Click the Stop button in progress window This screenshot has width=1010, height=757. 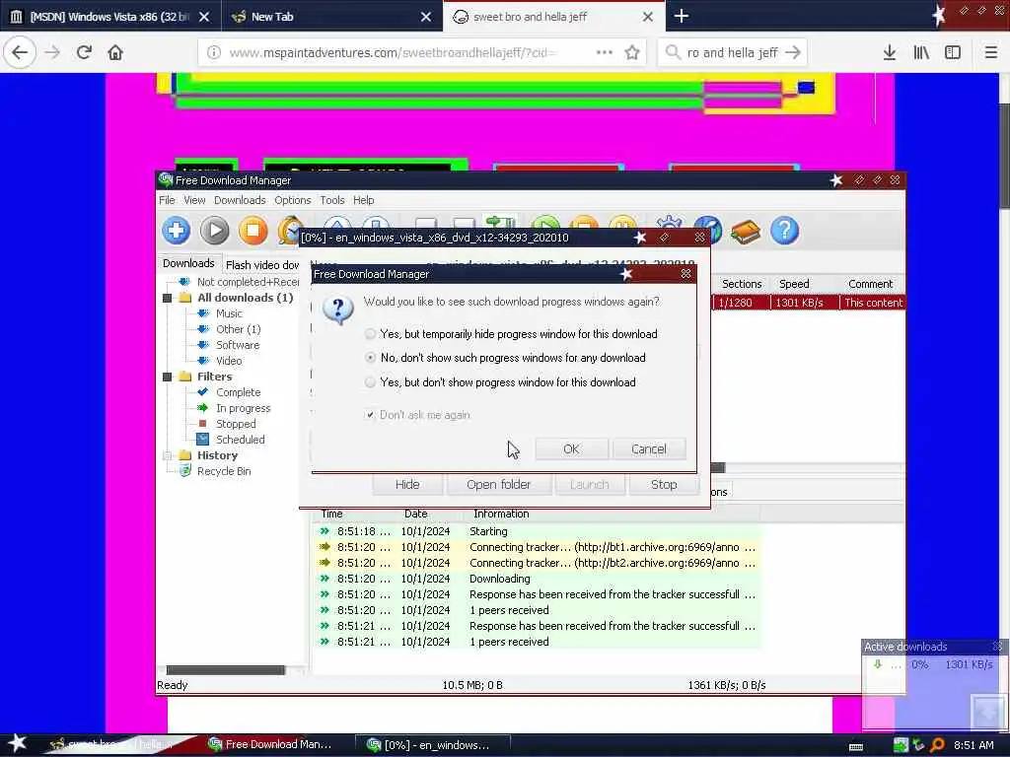(x=664, y=484)
